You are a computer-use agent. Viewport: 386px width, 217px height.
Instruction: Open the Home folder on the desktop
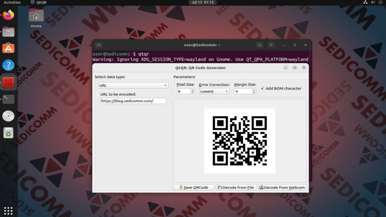36,18
